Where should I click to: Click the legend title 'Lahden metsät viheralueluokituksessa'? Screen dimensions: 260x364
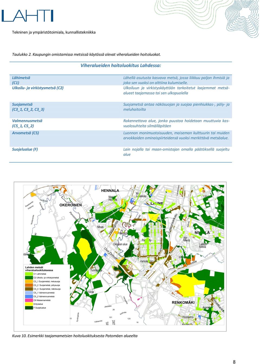(39, 269)
